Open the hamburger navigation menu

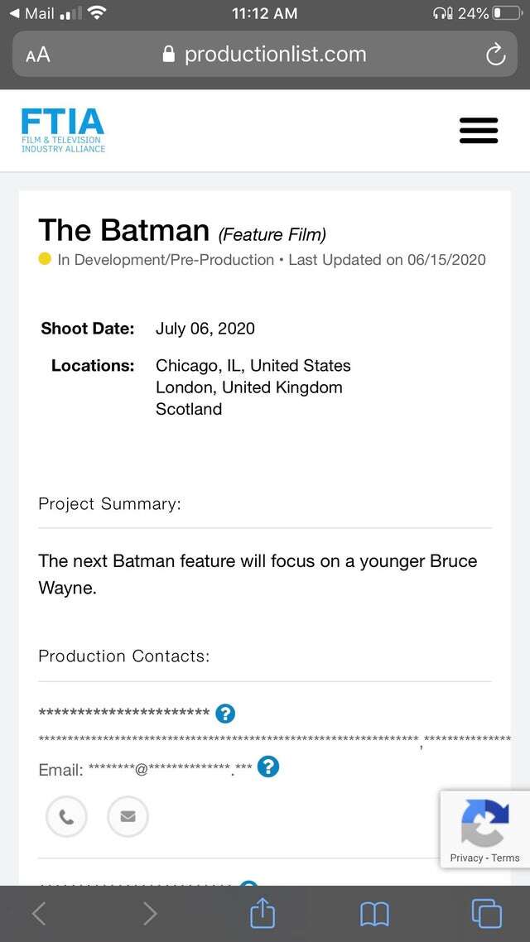[479, 131]
